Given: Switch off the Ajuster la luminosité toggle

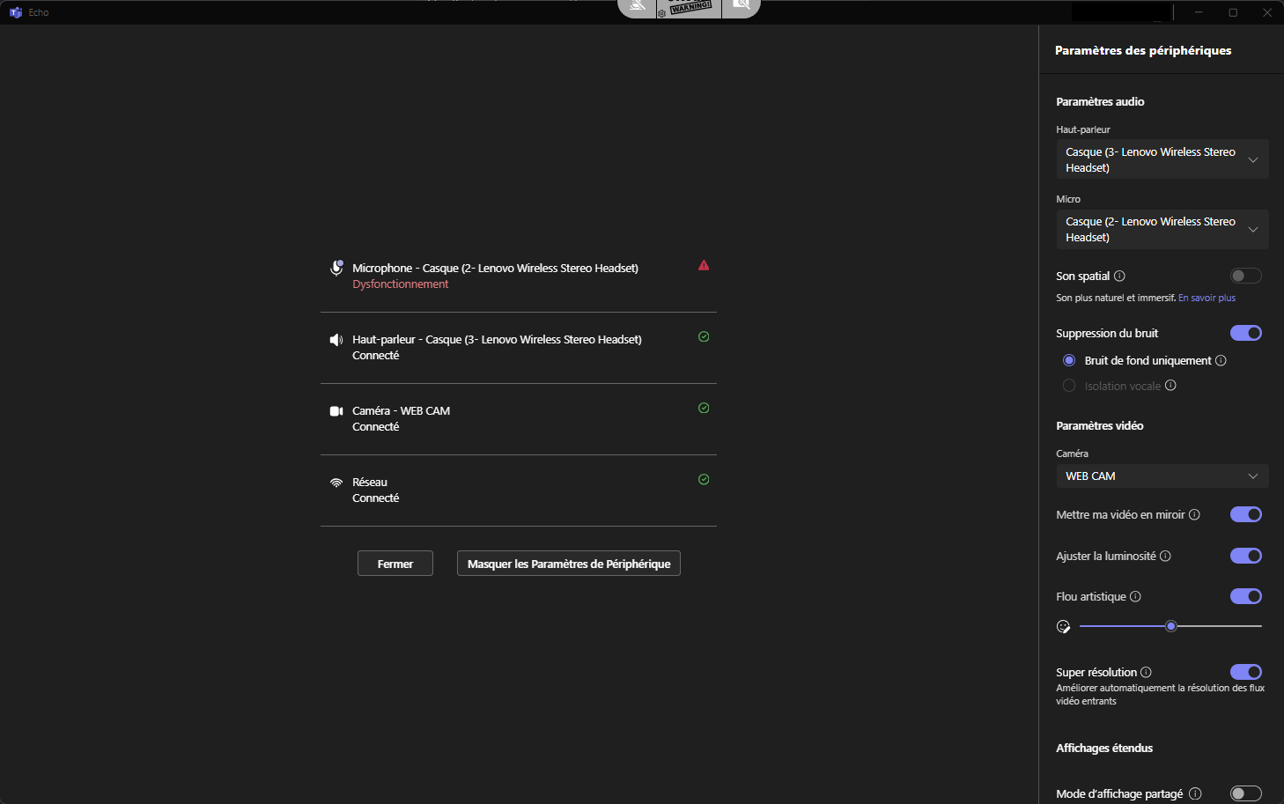Looking at the screenshot, I should coord(1246,556).
